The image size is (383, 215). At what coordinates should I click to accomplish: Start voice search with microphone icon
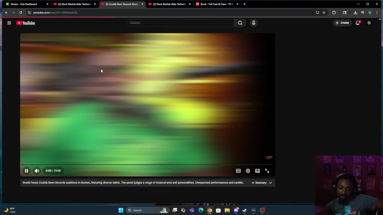point(253,23)
